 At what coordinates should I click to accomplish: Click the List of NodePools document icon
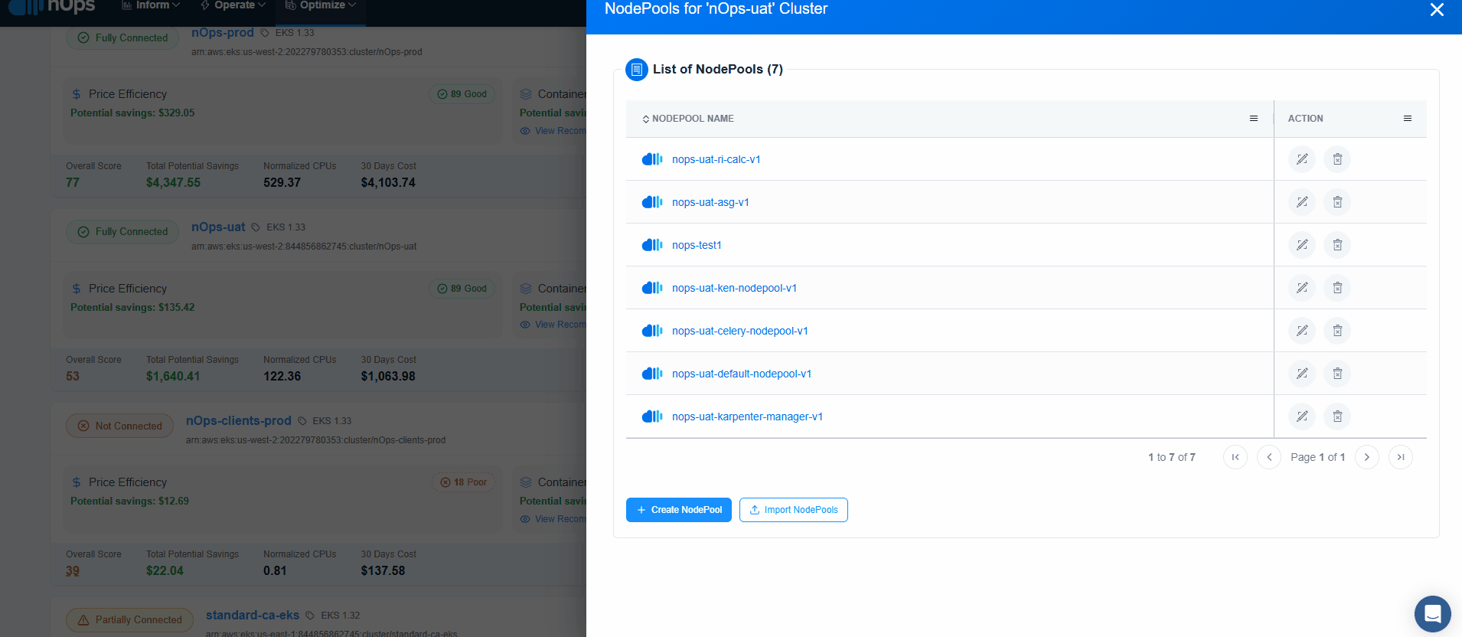(x=637, y=70)
